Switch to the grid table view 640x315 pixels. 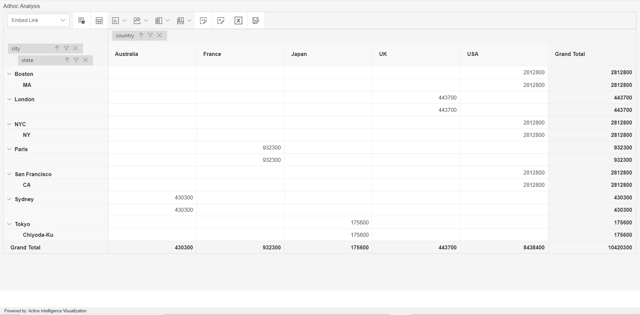(99, 21)
